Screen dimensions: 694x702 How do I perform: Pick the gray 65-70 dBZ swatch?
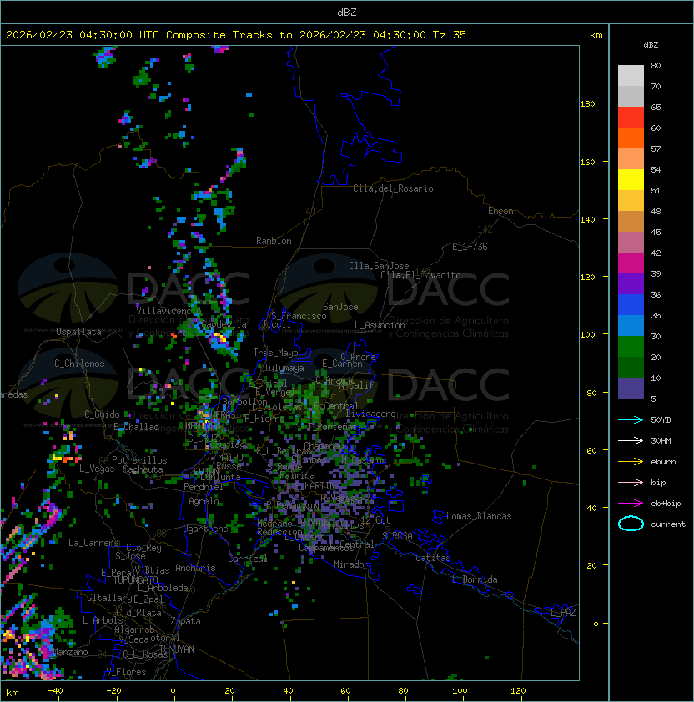[x=631, y=96]
